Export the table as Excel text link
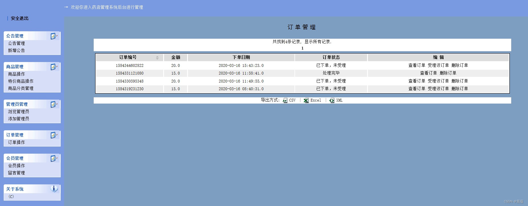 pos(316,100)
